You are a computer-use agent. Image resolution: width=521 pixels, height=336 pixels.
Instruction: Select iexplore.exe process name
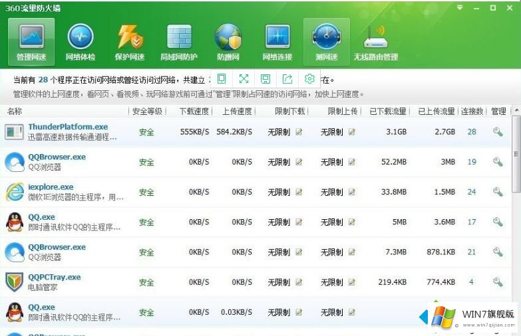pyautogui.click(x=51, y=187)
